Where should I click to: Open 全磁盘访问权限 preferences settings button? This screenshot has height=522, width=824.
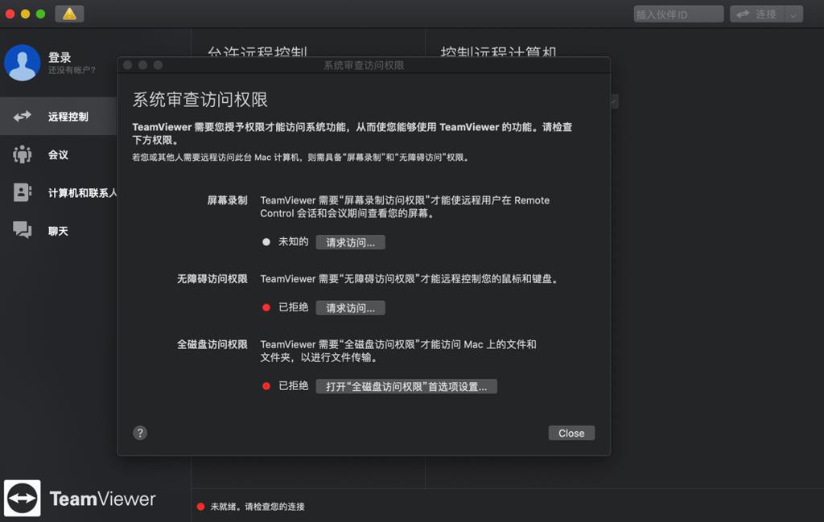(406, 387)
